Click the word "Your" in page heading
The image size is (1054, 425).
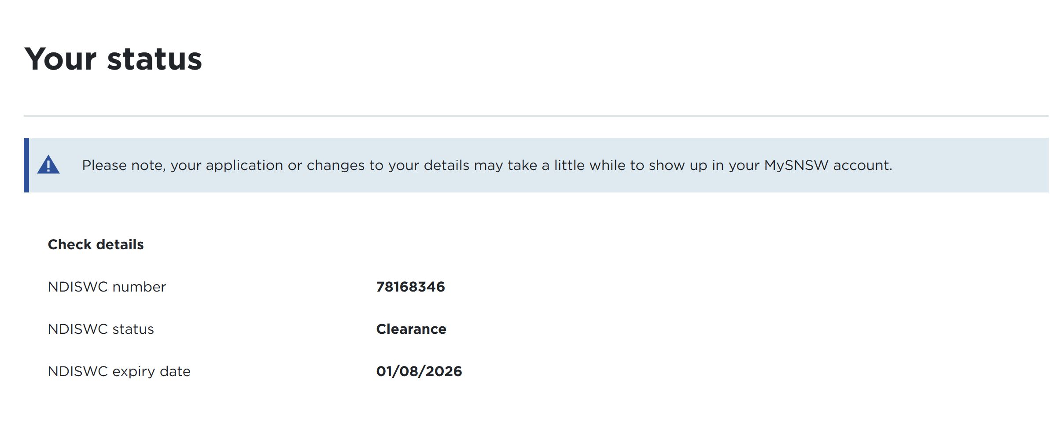(x=60, y=59)
